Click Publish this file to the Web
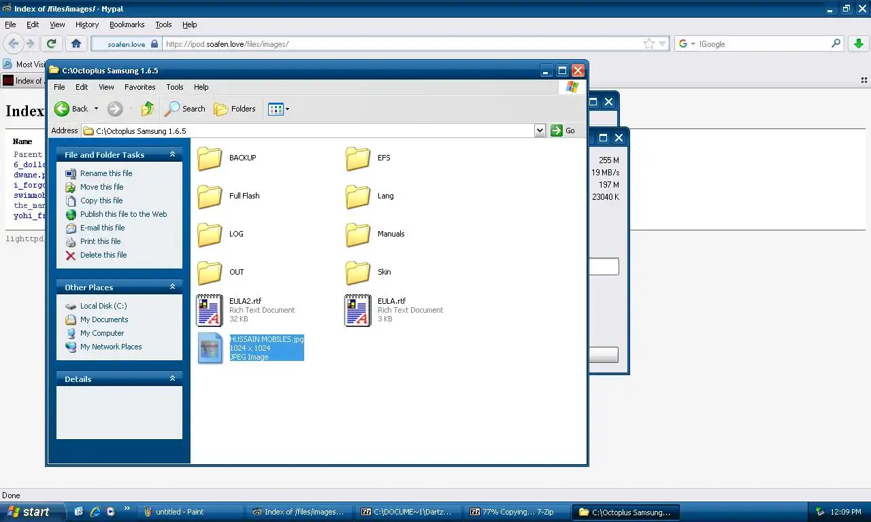 [123, 214]
